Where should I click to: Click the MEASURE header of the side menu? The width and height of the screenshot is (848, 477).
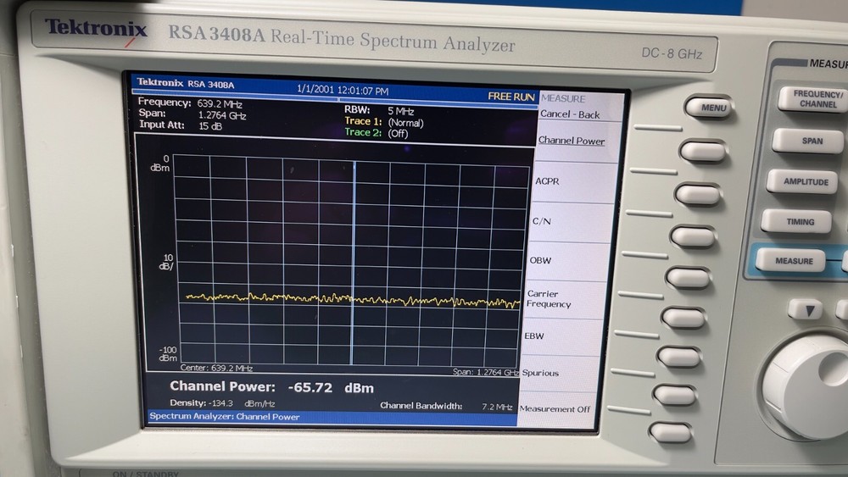563,99
